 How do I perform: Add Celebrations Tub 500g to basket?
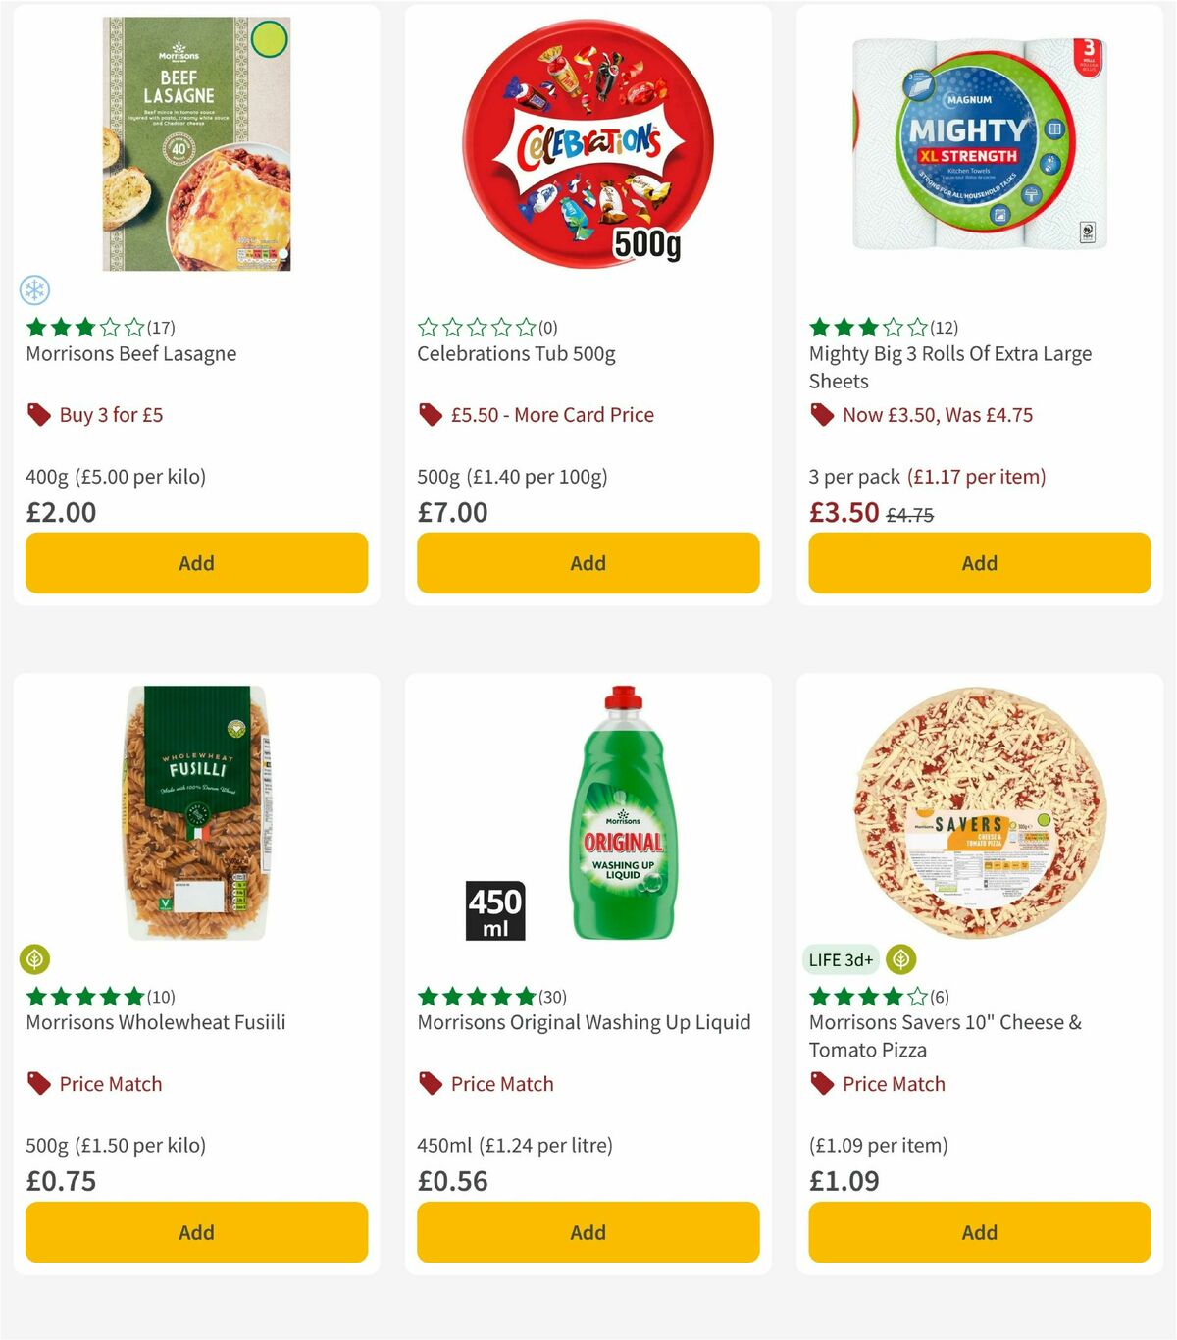coord(588,563)
